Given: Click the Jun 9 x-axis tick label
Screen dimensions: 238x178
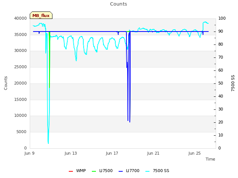Looking at the screenshot, I should click(x=29, y=153).
